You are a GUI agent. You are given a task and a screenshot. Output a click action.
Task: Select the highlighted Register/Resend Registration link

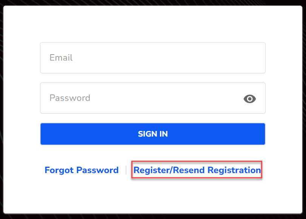197,170
